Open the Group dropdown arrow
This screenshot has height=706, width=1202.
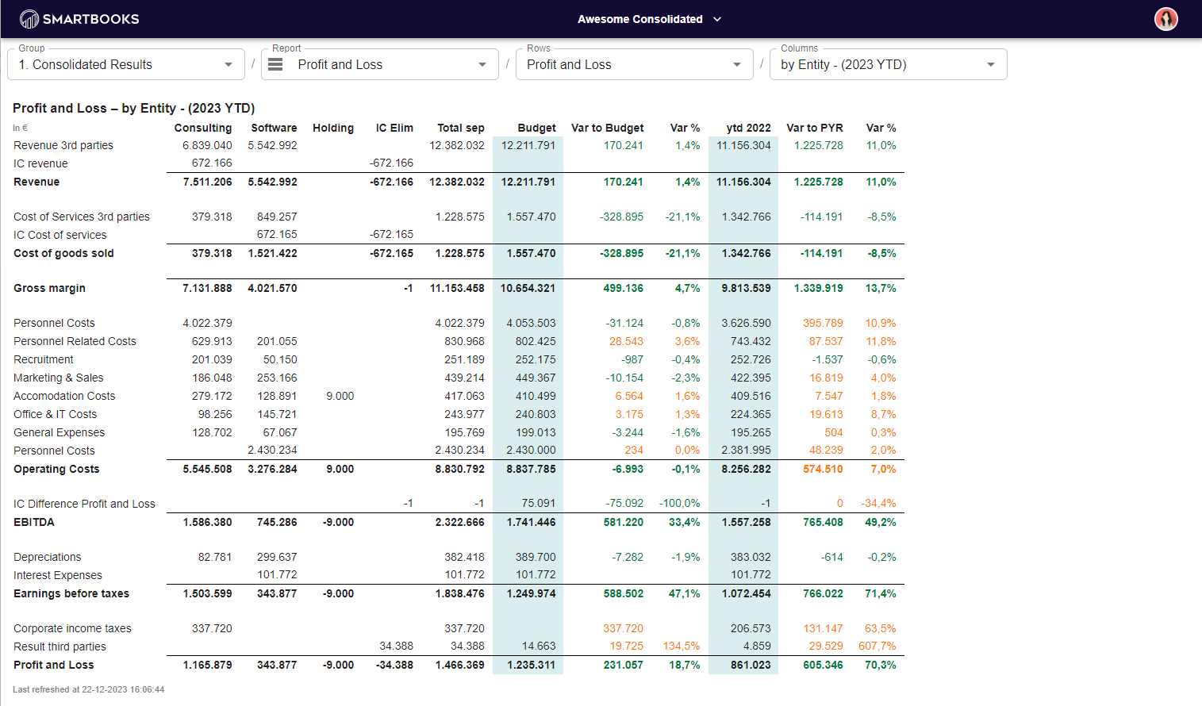228,65
